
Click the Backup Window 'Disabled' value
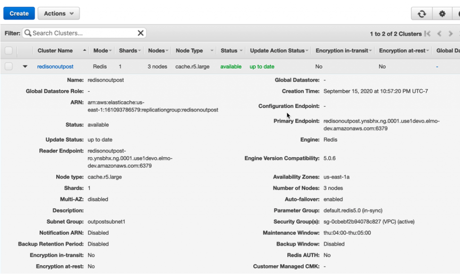pyautogui.click(x=334, y=244)
